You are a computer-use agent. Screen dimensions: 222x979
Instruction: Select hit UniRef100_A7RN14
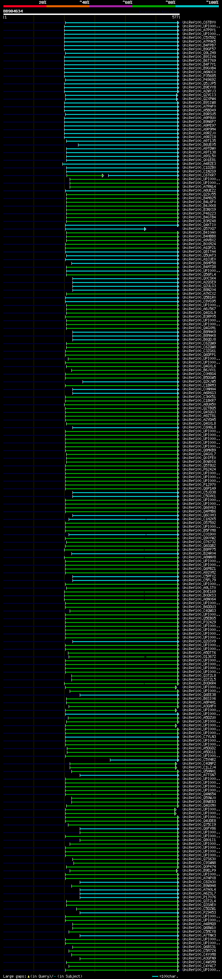199,186
